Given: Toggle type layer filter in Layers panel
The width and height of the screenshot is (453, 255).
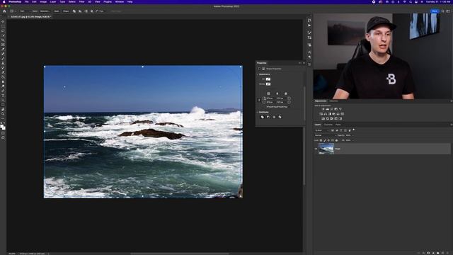Looking at the screenshot, I should (341, 130).
